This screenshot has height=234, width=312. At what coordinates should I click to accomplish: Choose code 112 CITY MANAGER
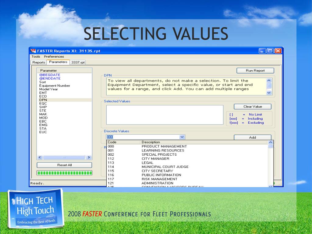click(x=187, y=158)
